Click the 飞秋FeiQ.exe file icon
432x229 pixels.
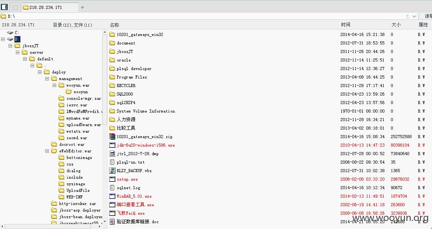[112, 213]
